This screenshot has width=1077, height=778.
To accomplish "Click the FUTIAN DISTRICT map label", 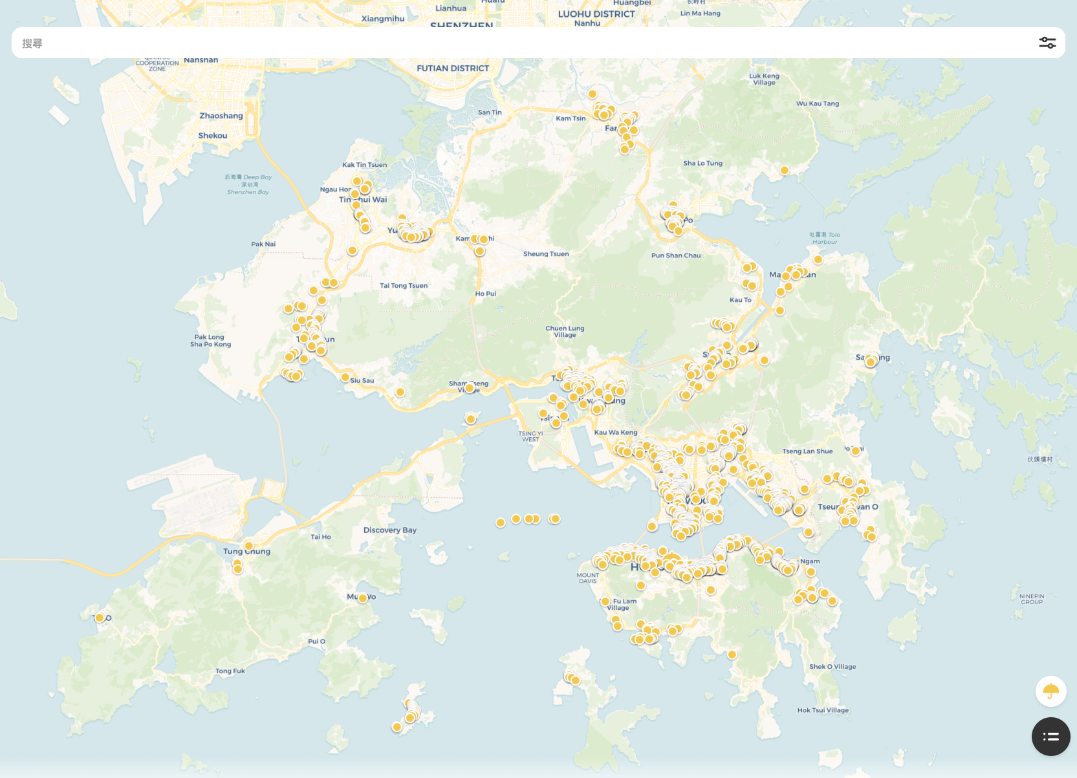I will pos(453,69).
